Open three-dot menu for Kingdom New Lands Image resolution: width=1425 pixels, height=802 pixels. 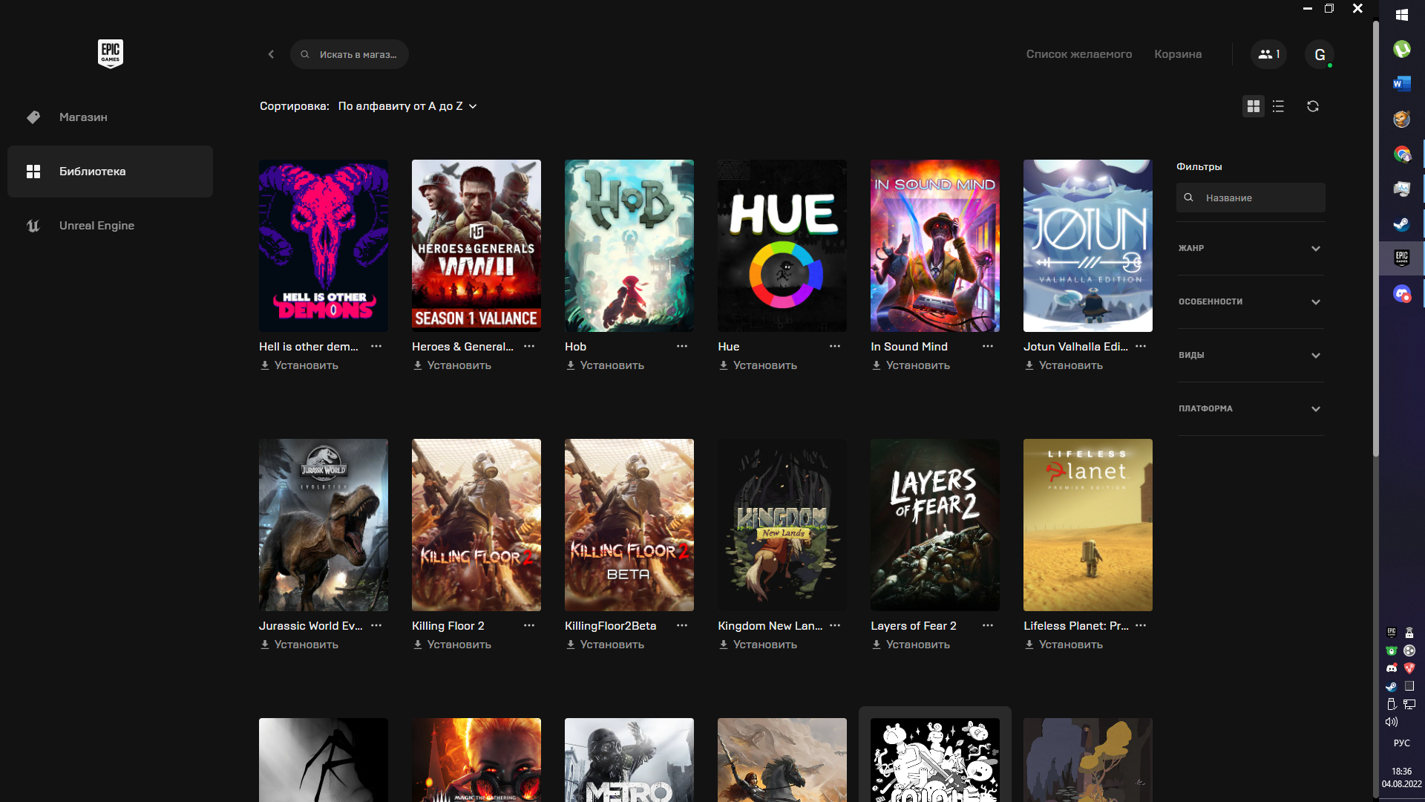pyautogui.click(x=835, y=626)
